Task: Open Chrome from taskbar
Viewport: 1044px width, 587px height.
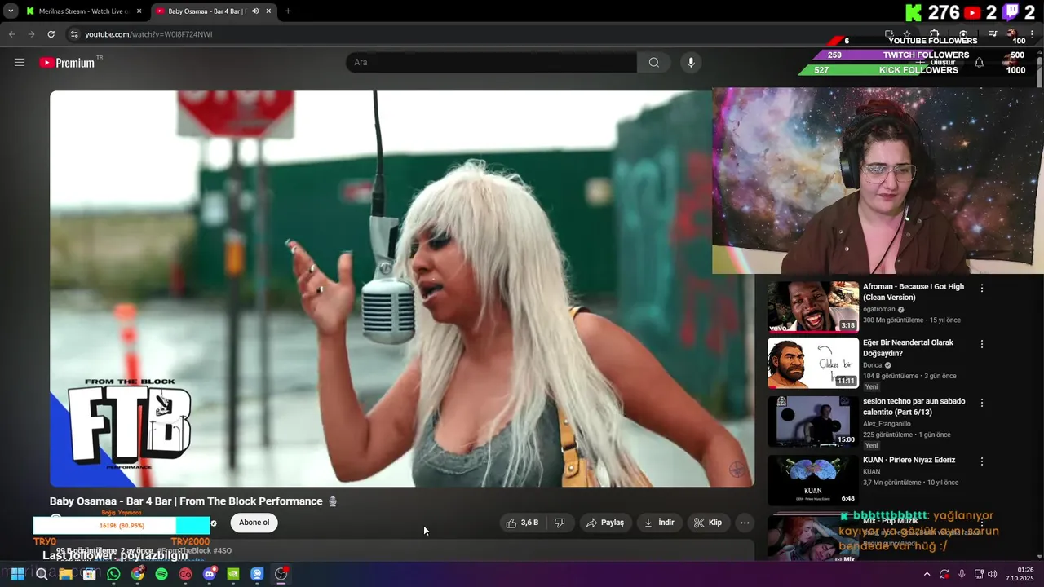Action: point(138,574)
